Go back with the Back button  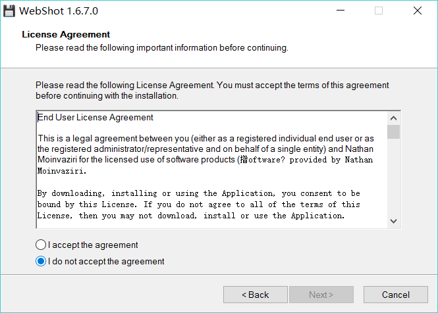(255, 295)
